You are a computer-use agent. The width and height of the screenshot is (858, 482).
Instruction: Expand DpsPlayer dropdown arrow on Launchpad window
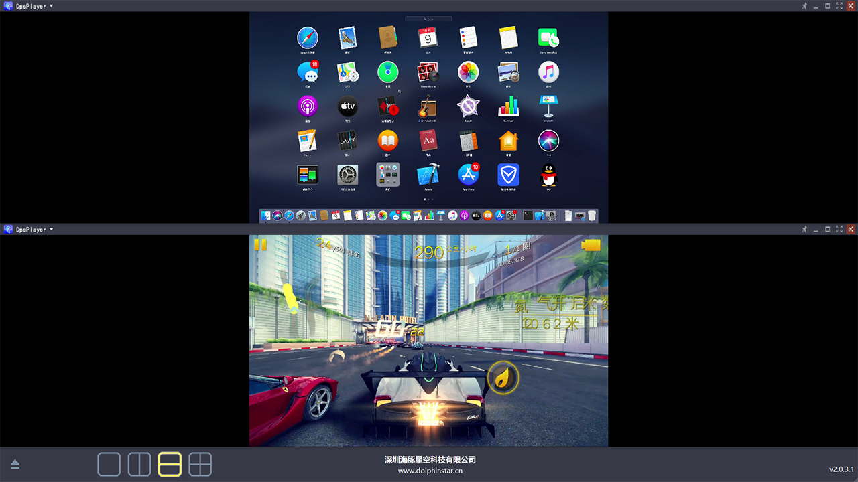[52, 6]
